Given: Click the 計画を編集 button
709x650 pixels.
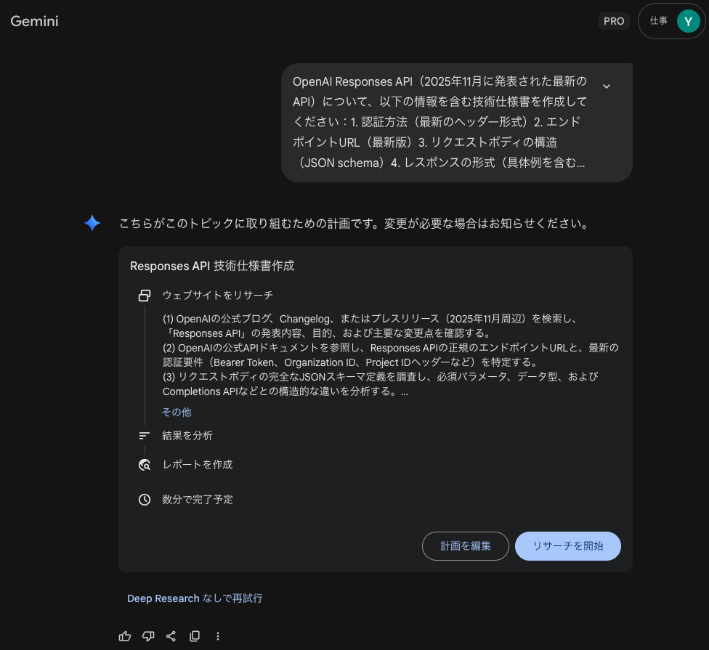Looking at the screenshot, I should [465, 546].
